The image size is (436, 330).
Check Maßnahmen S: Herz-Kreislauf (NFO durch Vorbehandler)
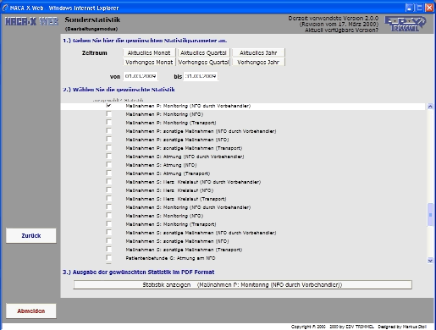(x=109, y=182)
